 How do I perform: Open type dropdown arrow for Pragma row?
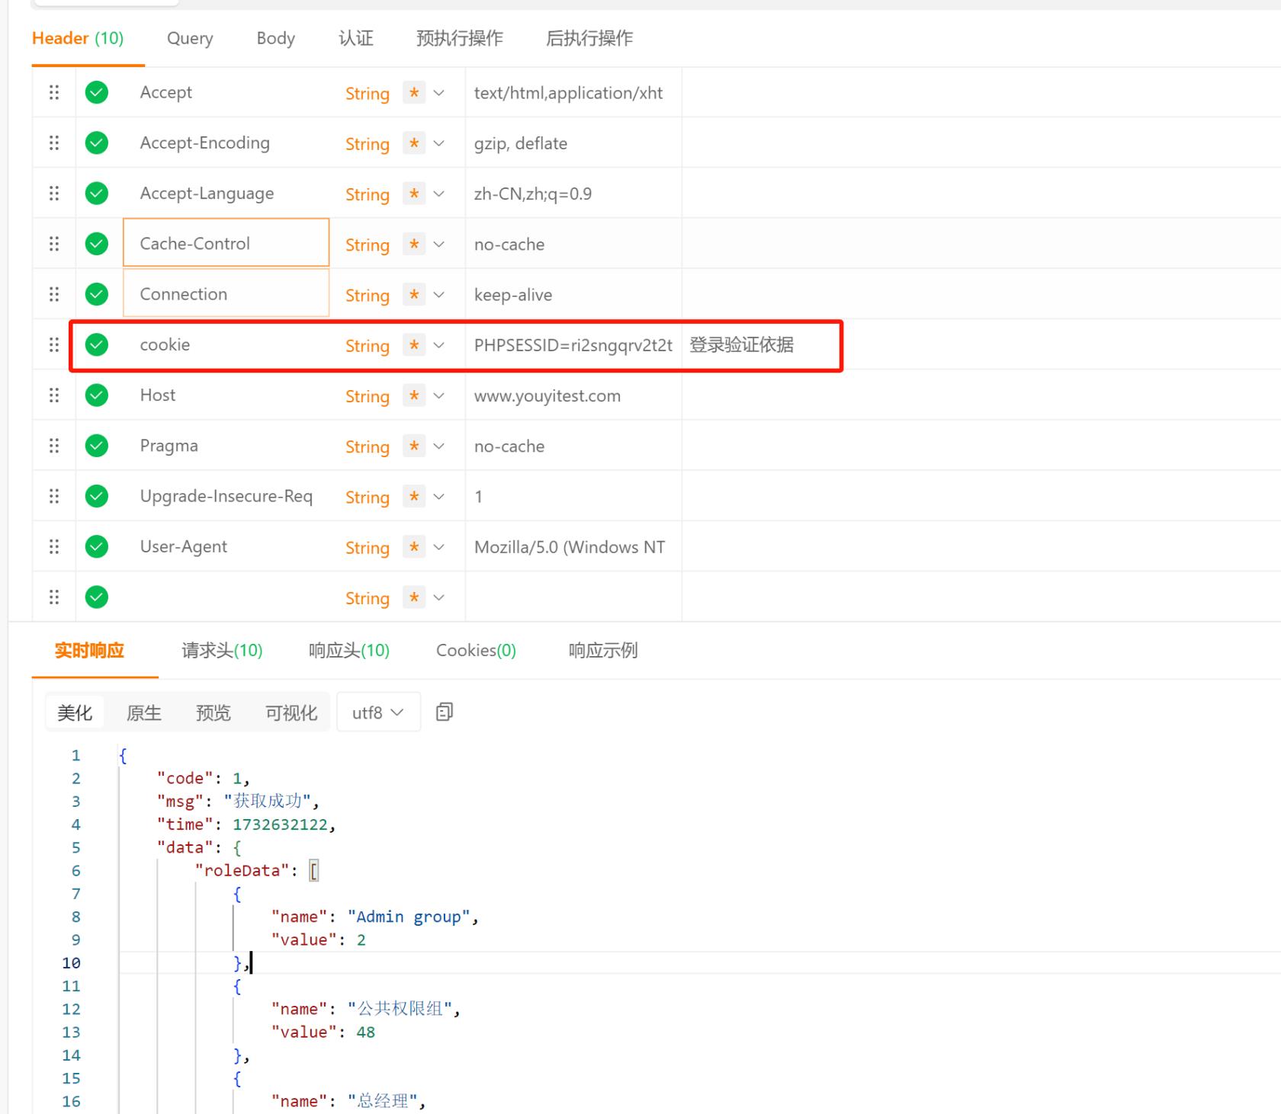439,446
